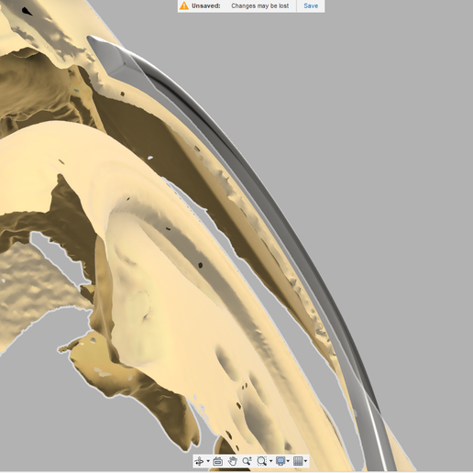
Task: Open the Display Settings monitor icon
Action: point(280,461)
